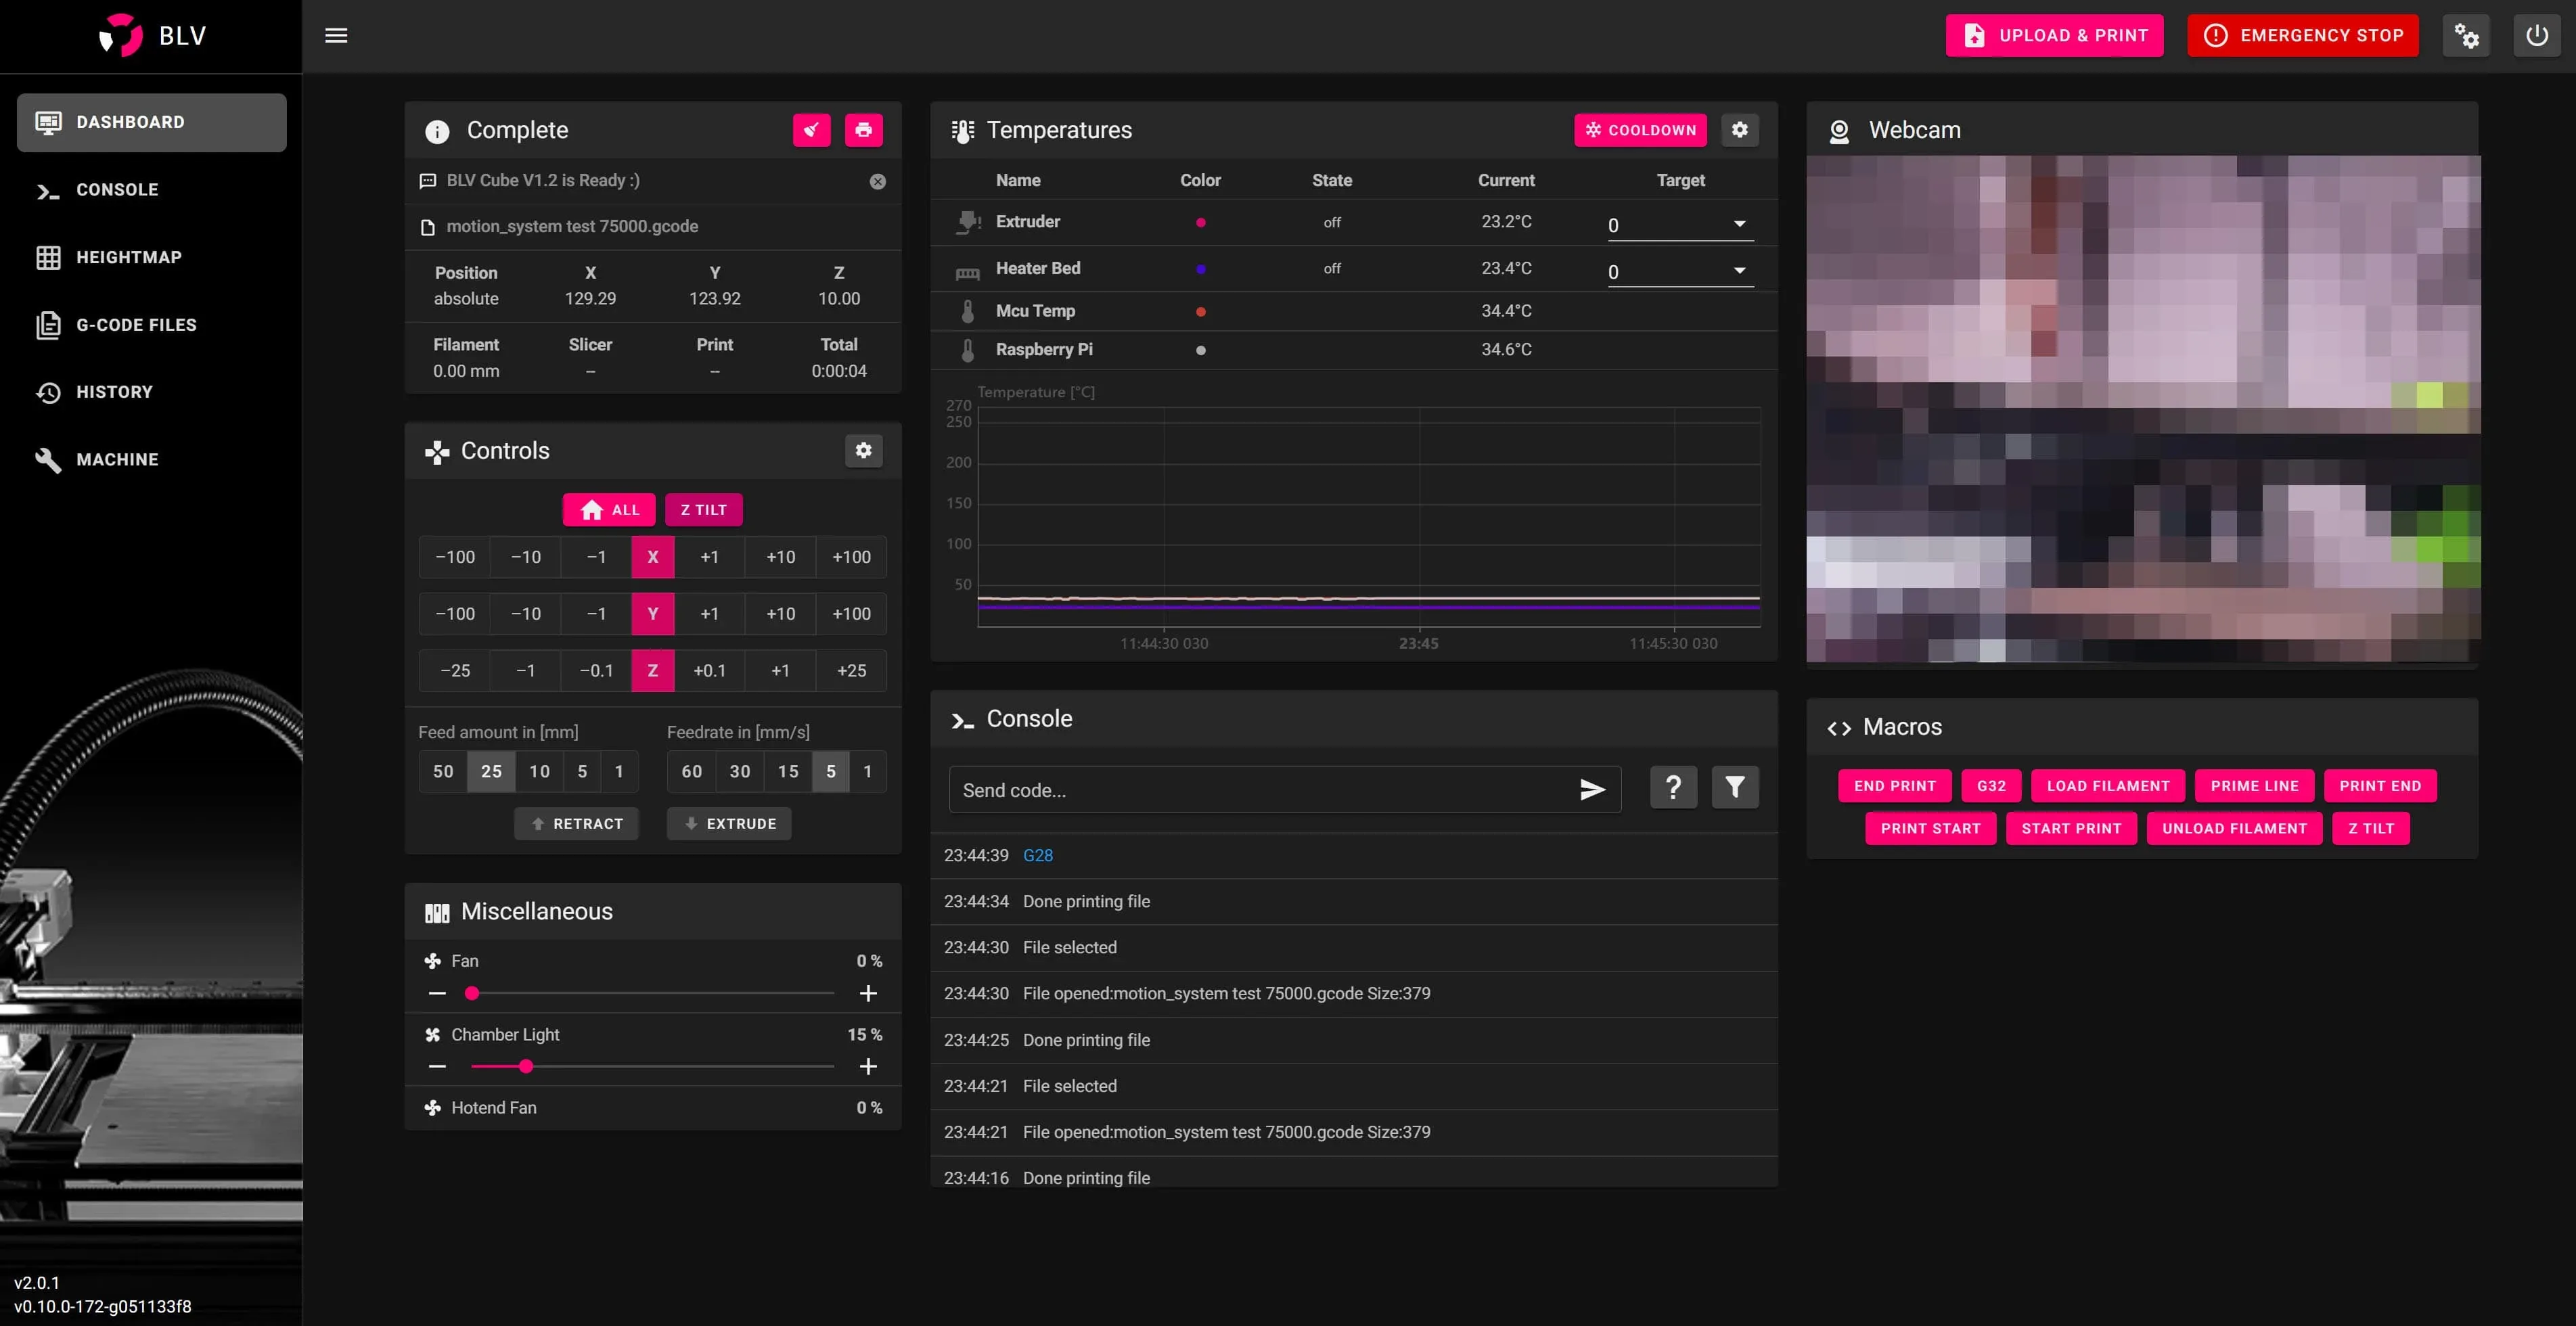Screen dimensions: 2576x1326
Task: Click the Fan speed slider
Action: (x=652, y=993)
